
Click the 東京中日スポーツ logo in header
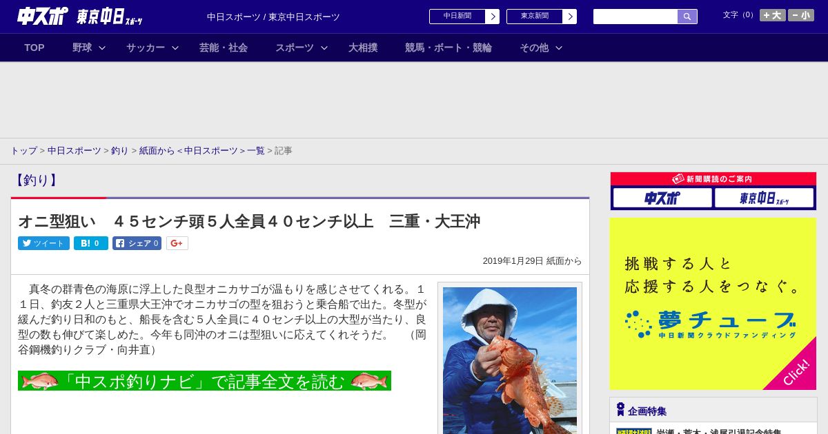point(110,17)
